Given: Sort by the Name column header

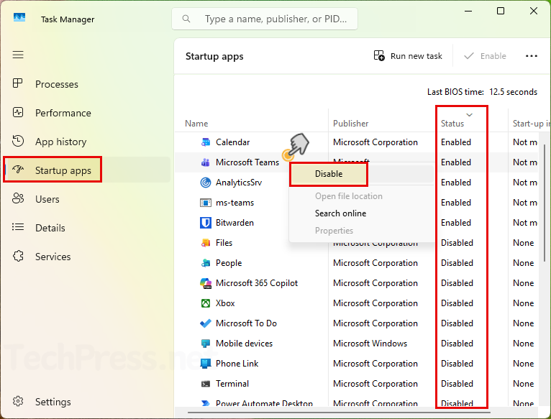Looking at the screenshot, I should pos(196,124).
